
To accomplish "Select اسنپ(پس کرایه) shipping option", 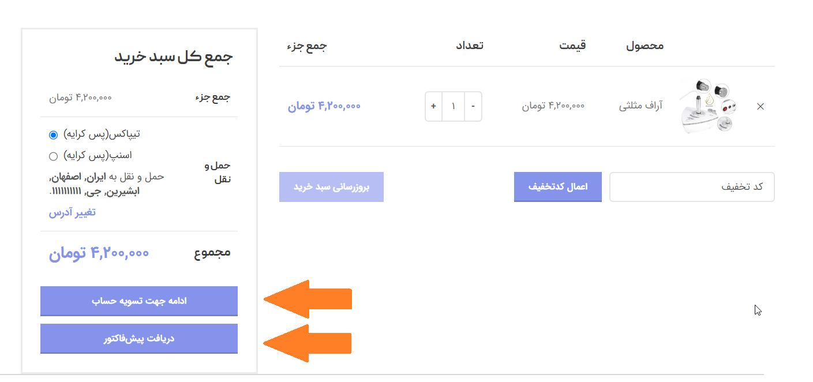I will (54, 156).
